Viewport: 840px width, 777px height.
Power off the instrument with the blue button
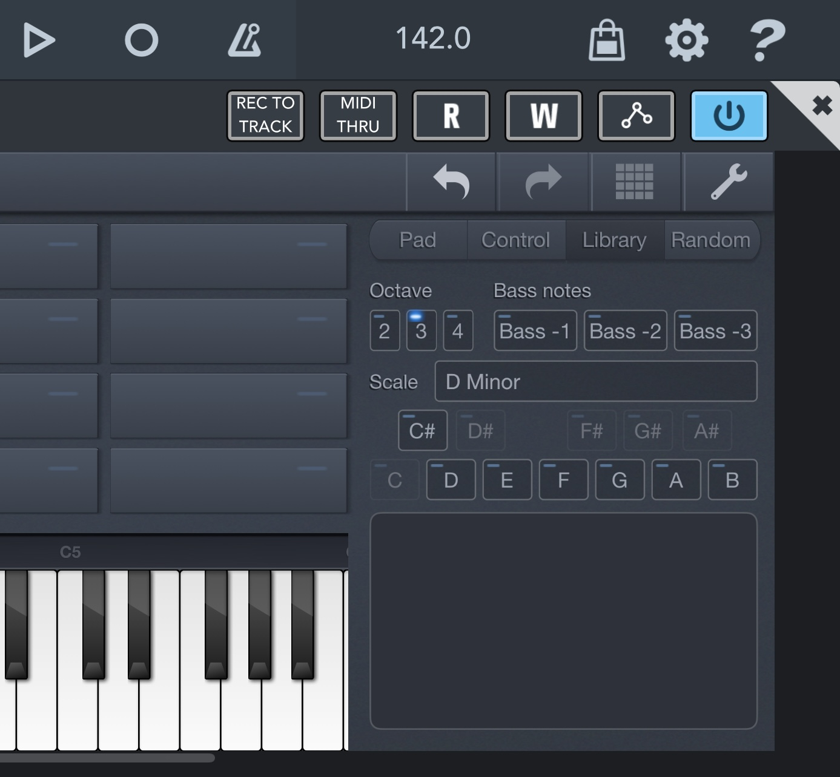729,116
